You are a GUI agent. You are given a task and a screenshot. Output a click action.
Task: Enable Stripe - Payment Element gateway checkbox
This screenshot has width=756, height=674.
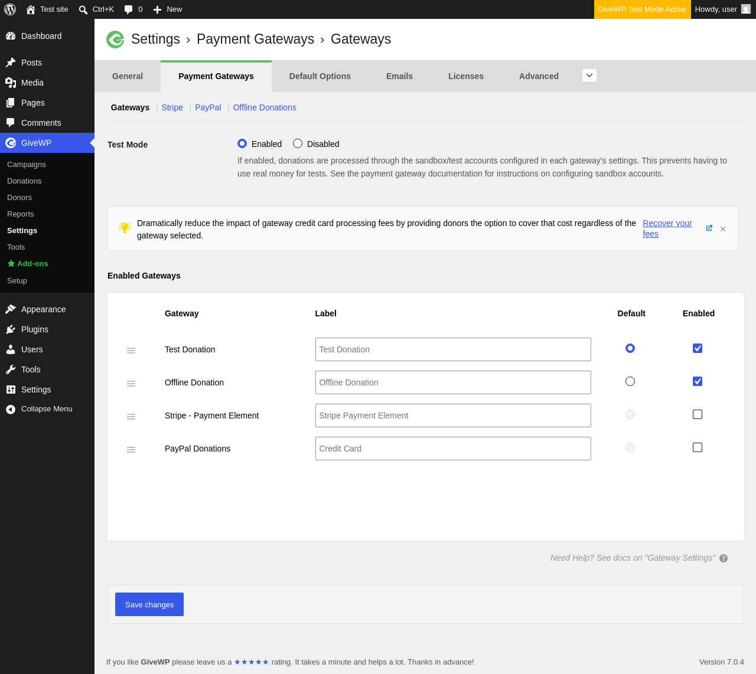click(698, 414)
